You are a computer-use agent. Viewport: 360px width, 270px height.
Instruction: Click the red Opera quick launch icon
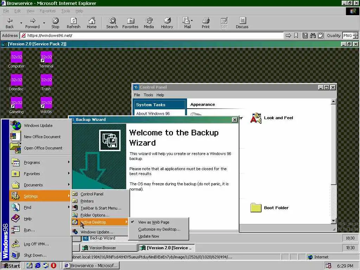click(x=53, y=266)
